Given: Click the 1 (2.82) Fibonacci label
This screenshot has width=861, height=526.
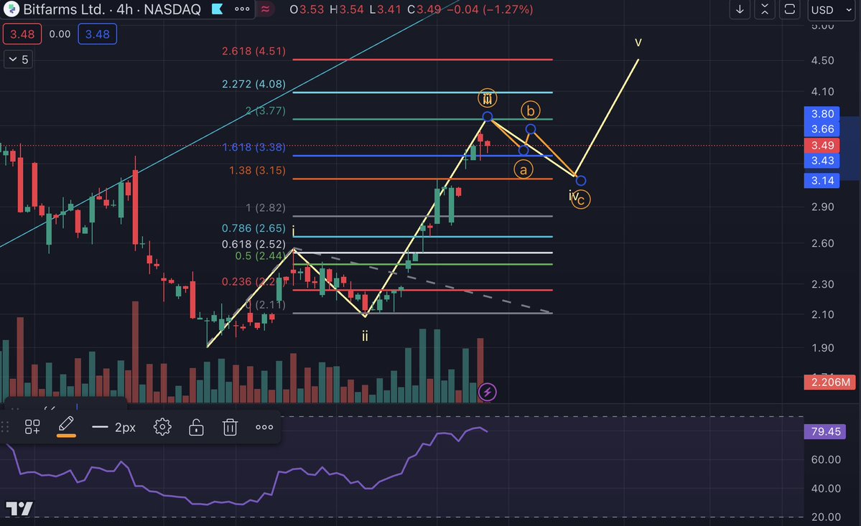Looking at the screenshot, I should pos(265,208).
